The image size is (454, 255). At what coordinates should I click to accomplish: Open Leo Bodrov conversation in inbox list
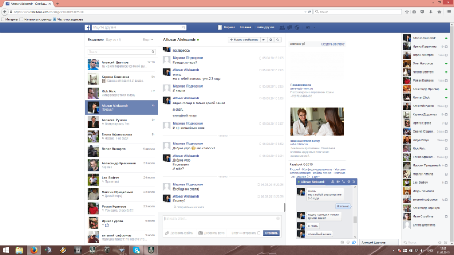121,179
